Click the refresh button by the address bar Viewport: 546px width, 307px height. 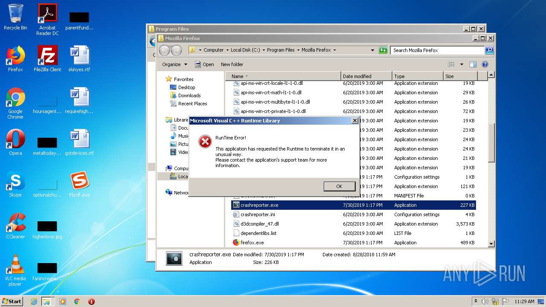[383, 50]
